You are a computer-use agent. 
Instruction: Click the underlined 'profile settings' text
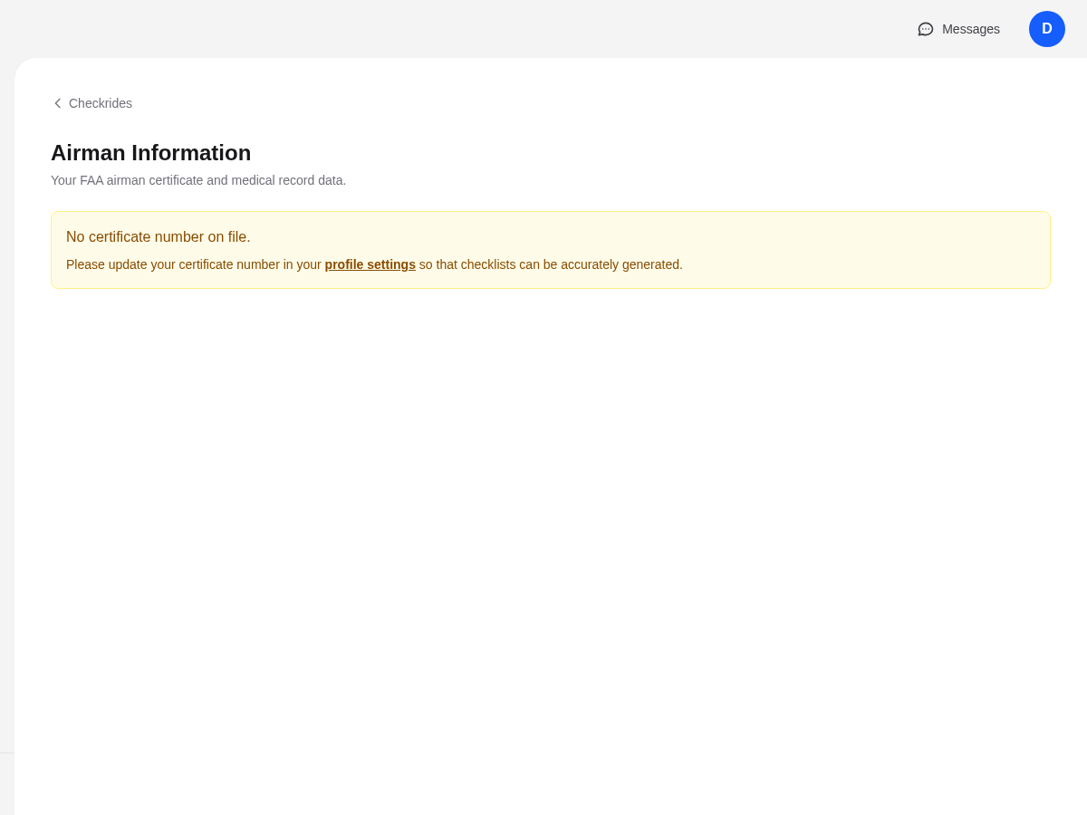tap(370, 264)
